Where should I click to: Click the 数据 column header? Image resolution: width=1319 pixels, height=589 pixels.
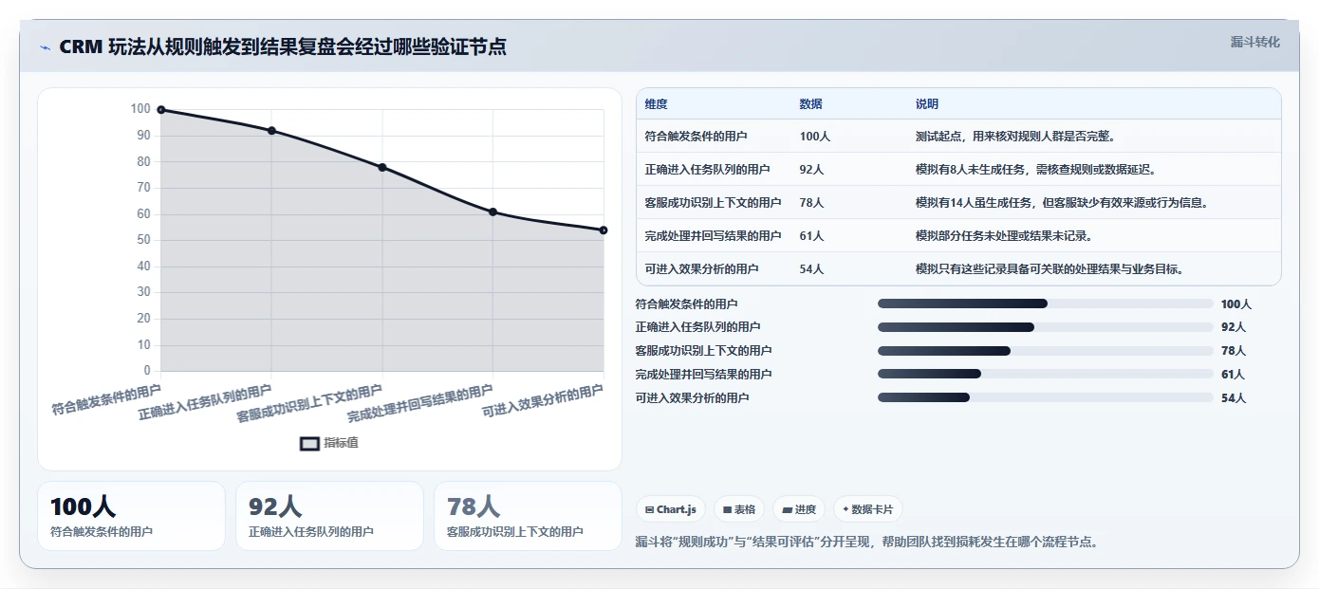click(810, 104)
